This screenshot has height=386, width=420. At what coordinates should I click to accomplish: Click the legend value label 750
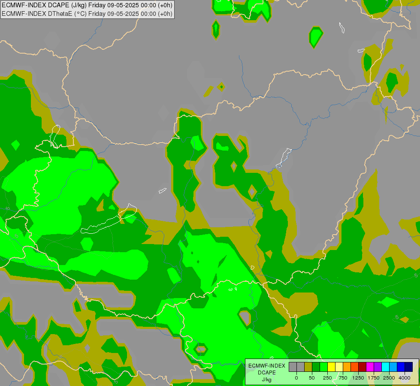point(343,378)
